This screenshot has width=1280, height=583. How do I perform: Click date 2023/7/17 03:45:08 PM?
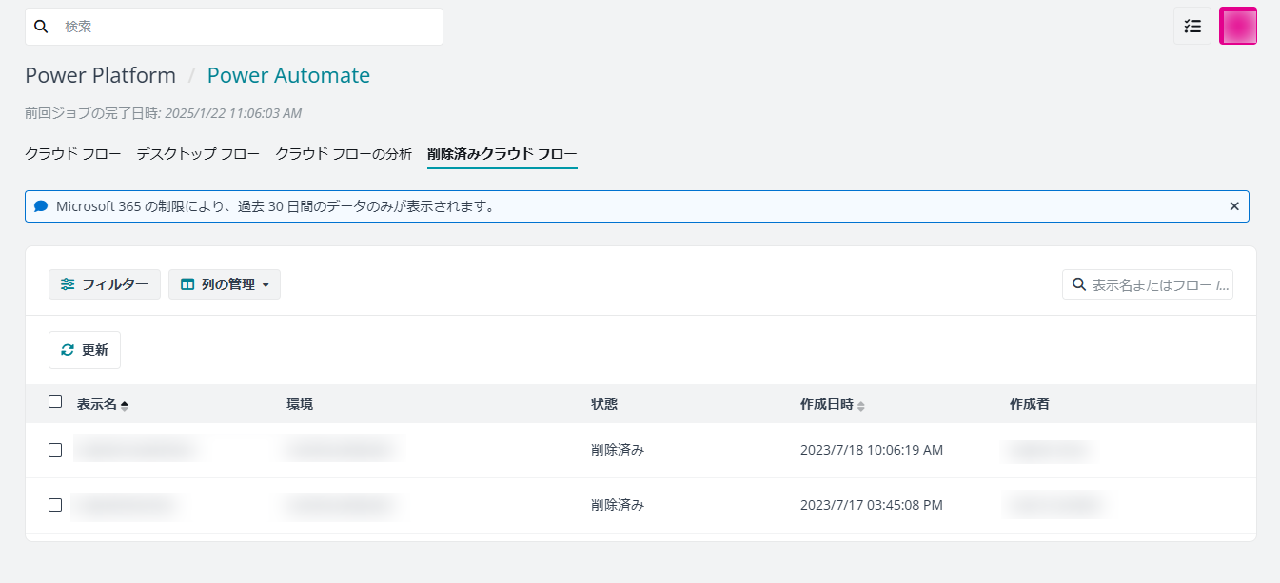coord(872,505)
